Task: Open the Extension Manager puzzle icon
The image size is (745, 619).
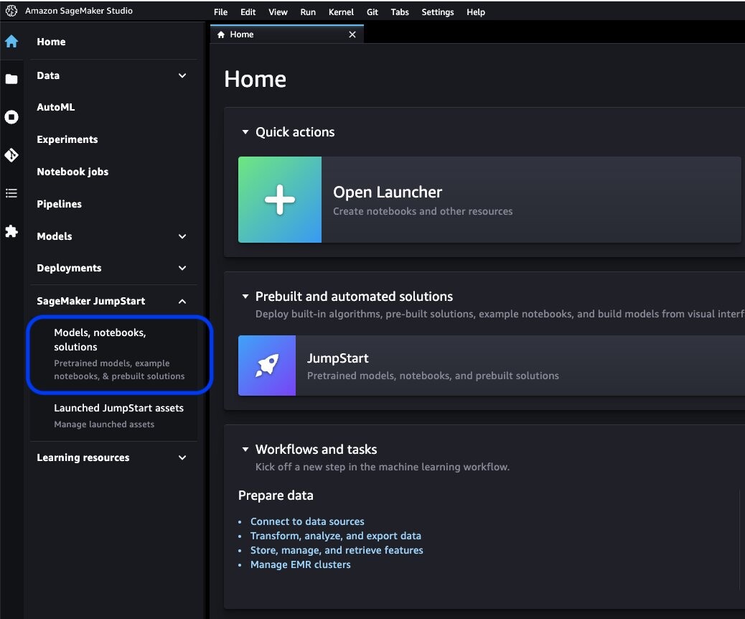Action: [x=11, y=231]
